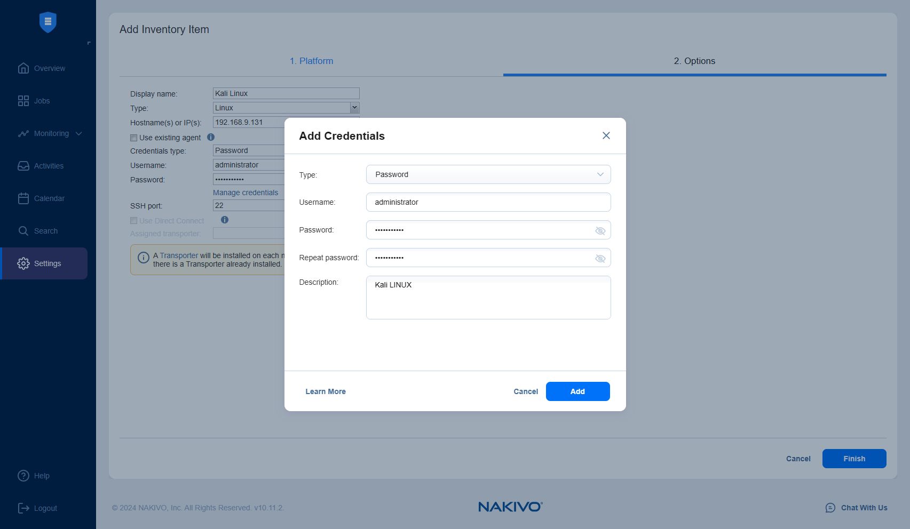Check the Use Direct Connect option
Screen dimensions: 910x529
coord(133,220)
